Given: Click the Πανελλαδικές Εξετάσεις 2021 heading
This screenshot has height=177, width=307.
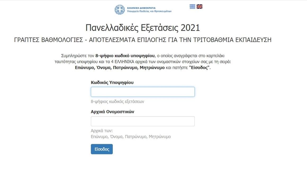Looking at the screenshot, I should coord(143,28).
